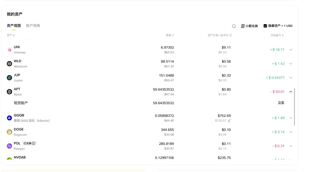Toggle 隐藏资产 < 1 USD checkbox
Image resolution: width=314 pixels, height=172 pixels.
point(265,26)
